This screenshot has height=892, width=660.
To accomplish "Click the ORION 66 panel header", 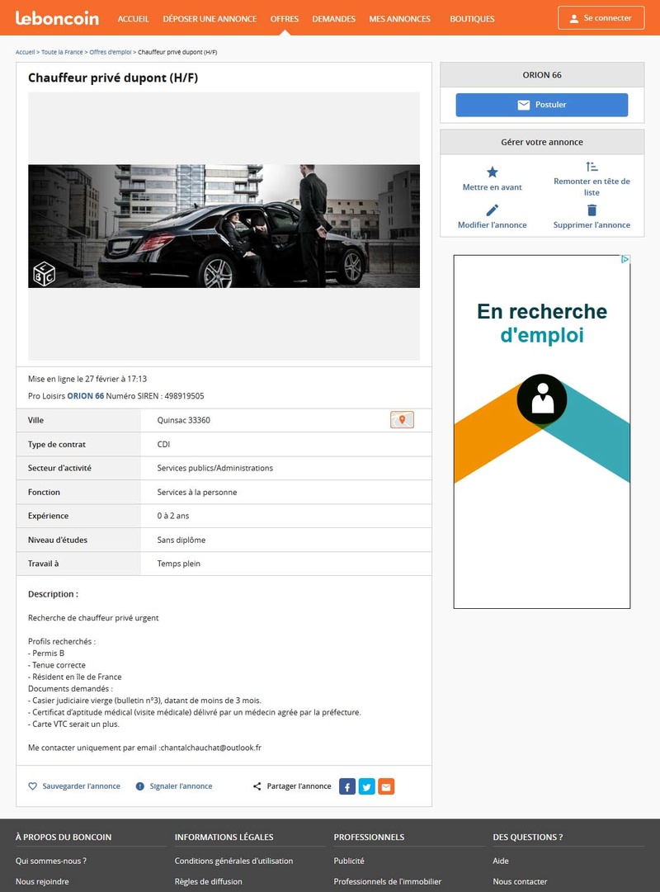I will click(542, 75).
